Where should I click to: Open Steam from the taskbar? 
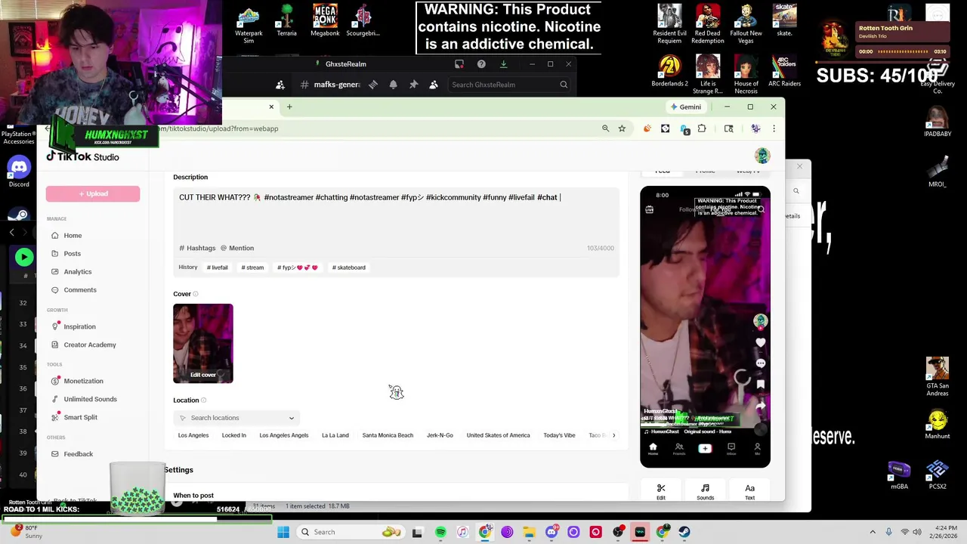(x=684, y=532)
